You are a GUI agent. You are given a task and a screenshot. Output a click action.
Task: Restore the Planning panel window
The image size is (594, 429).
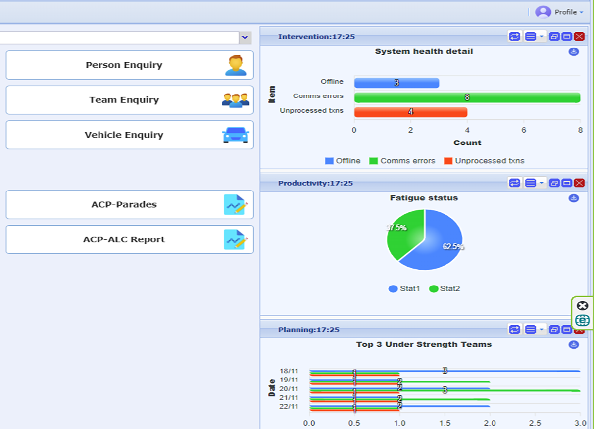pos(554,330)
